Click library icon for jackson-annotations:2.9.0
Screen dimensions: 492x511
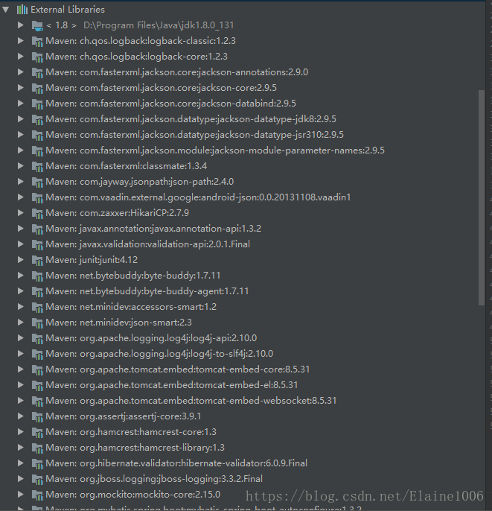[37, 72]
